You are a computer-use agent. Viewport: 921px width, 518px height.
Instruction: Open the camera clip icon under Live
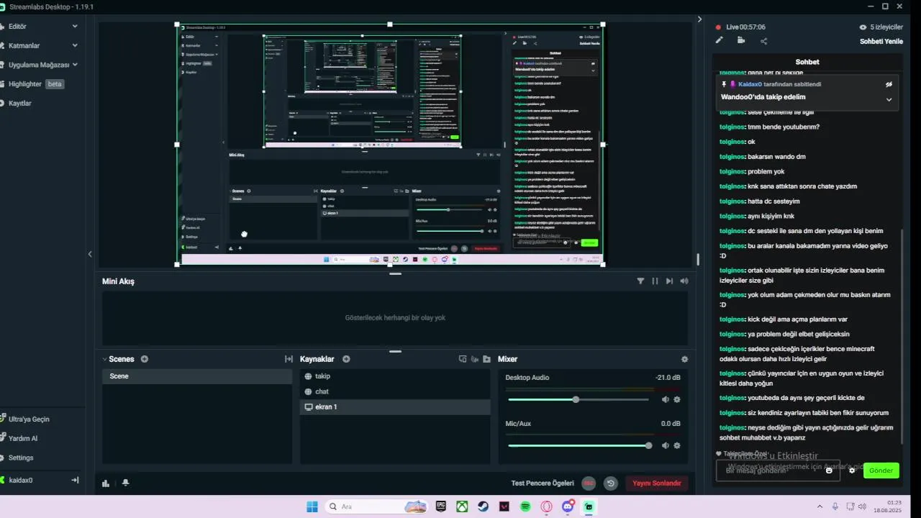(741, 40)
